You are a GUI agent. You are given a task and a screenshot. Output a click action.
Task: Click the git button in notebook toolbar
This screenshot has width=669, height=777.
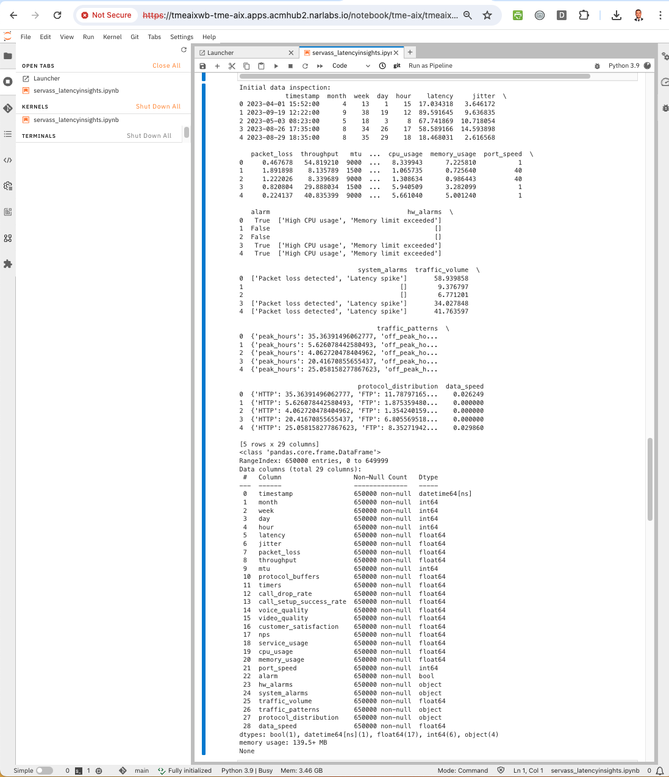[397, 66]
